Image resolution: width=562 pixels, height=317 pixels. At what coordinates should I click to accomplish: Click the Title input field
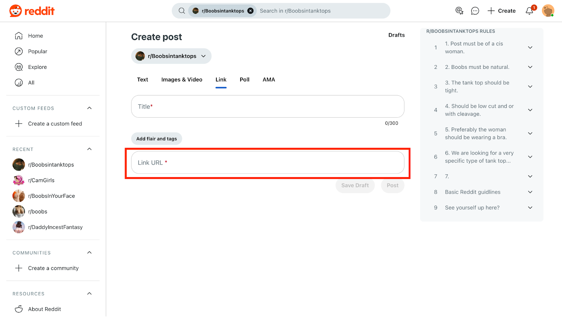coord(268,106)
